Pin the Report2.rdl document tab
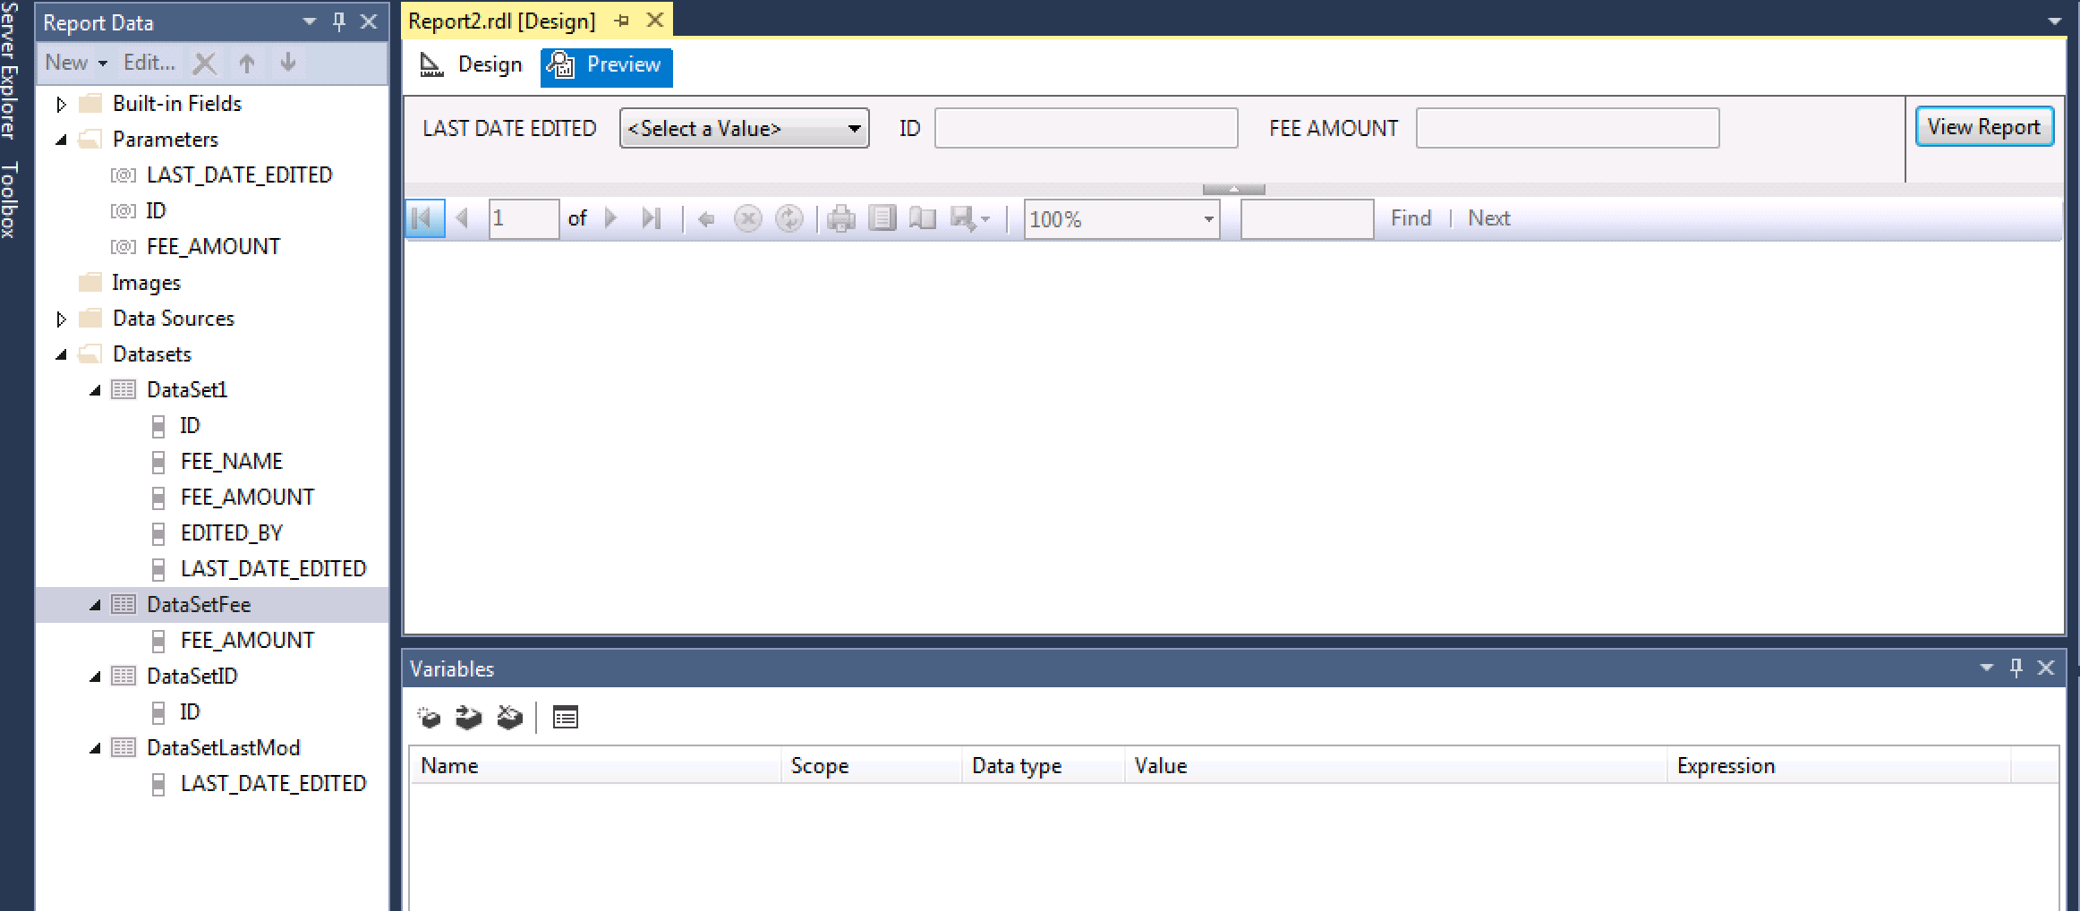 622,21
